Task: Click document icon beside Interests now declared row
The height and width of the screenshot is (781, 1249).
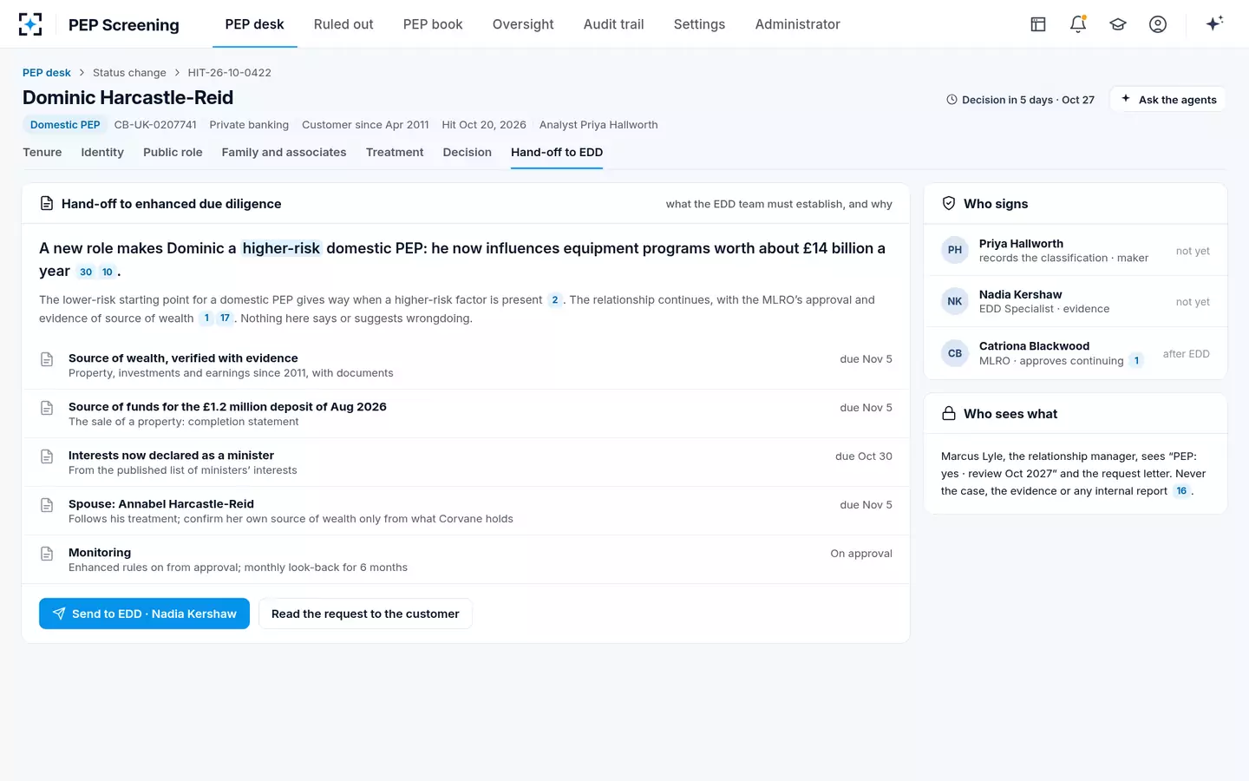Action: click(x=47, y=456)
